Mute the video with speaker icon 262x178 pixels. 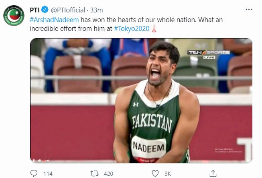coord(40,160)
